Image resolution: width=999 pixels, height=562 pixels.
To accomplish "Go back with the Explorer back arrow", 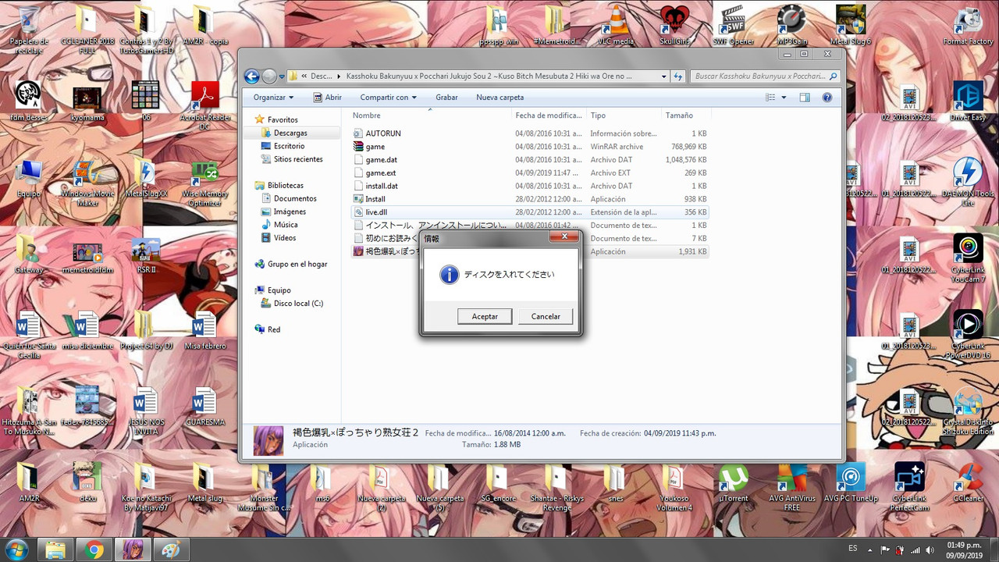I will (251, 76).
